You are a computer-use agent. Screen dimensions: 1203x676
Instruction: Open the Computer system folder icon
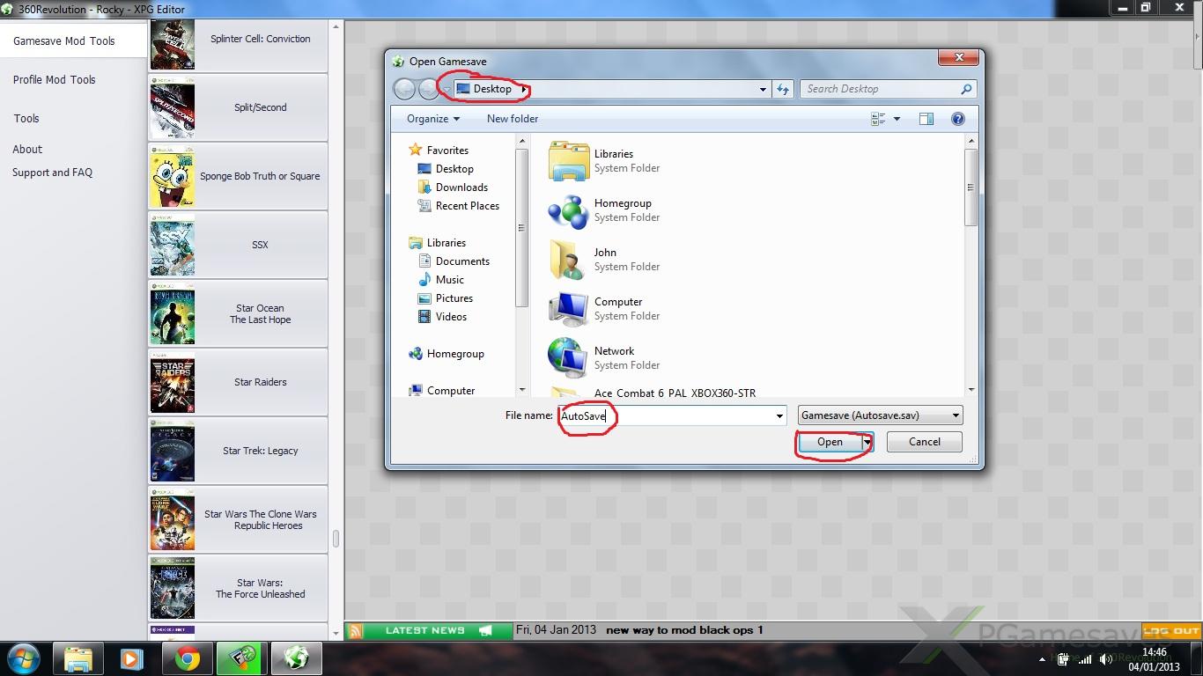tap(568, 309)
